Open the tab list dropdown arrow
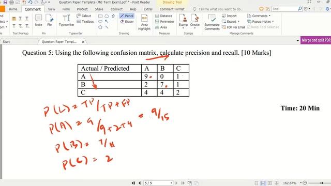 point(298,40)
